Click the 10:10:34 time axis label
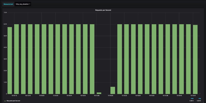The image size is (206, 103). (x=138, y=96)
